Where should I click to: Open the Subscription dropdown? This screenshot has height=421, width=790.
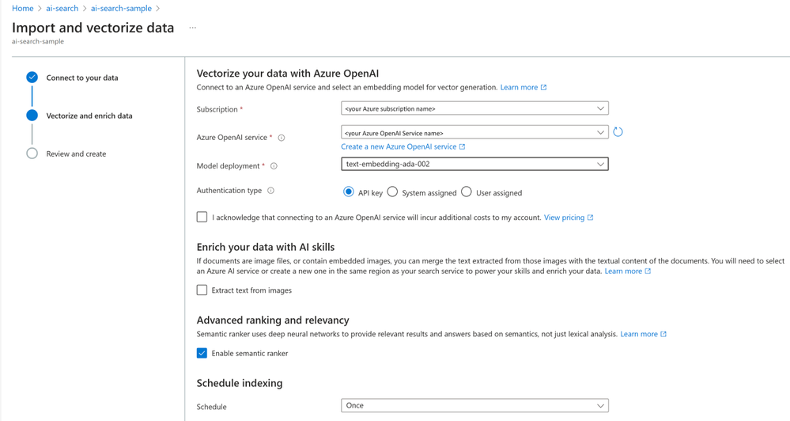coord(474,108)
